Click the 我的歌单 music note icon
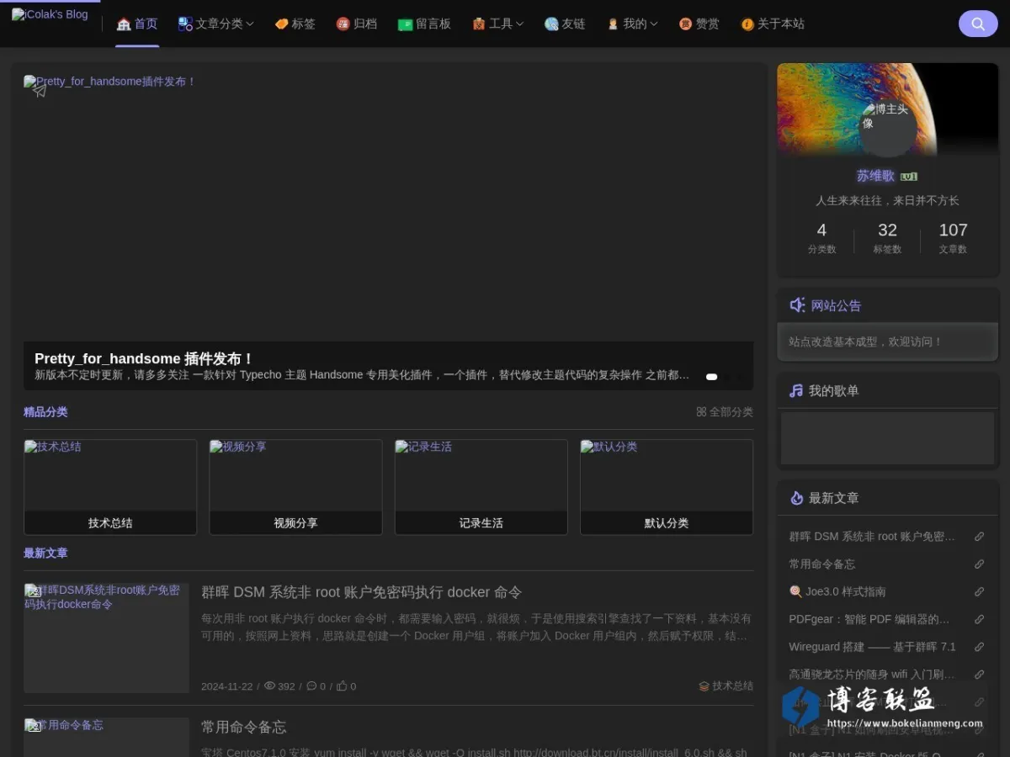Image resolution: width=1010 pixels, height=757 pixels. coord(796,390)
